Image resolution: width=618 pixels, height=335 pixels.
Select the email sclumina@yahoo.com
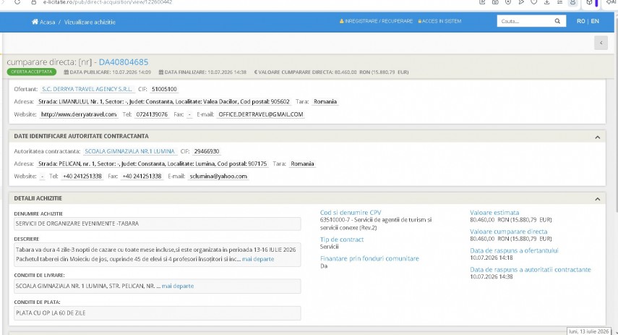218,177
